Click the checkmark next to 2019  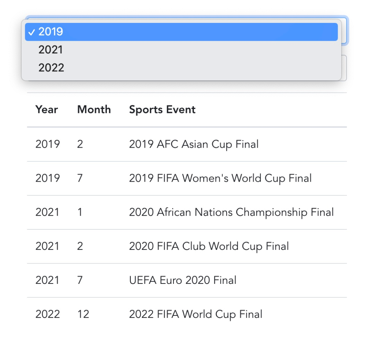point(32,32)
